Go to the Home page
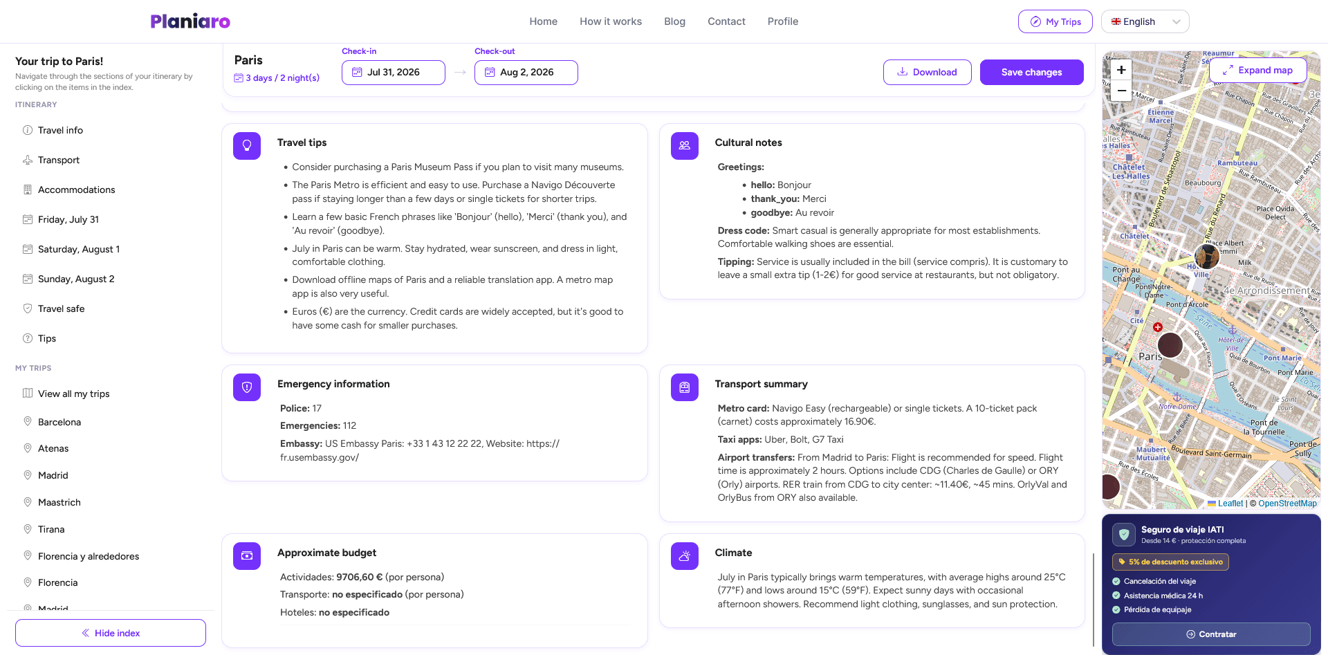The height and width of the screenshot is (655, 1328). coord(544,21)
